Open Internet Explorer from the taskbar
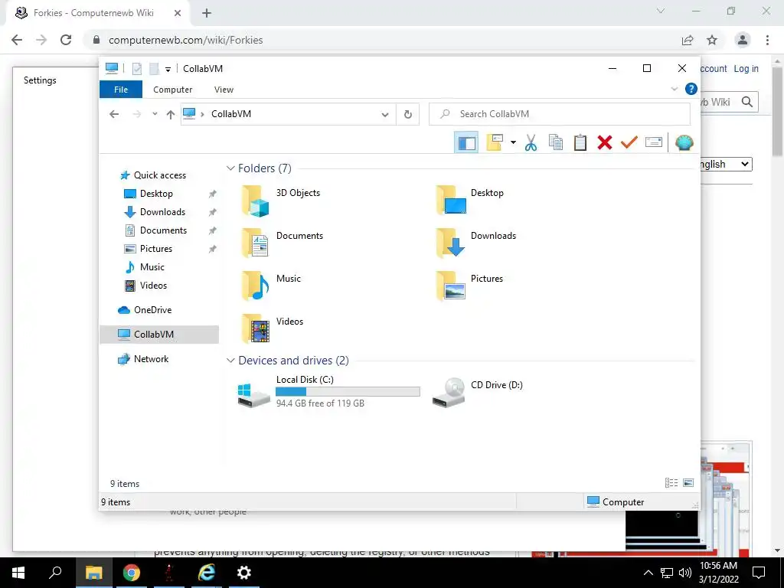 click(207, 573)
